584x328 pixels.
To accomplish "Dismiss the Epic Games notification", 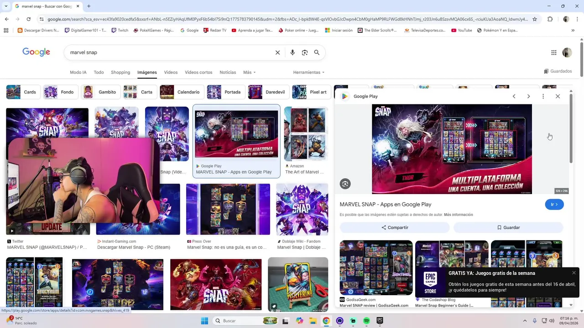I will pos(574,273).
